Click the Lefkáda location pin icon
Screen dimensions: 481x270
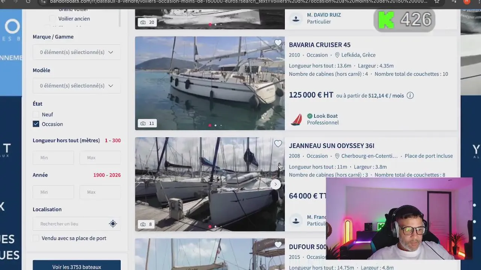(x=337, y=55)
